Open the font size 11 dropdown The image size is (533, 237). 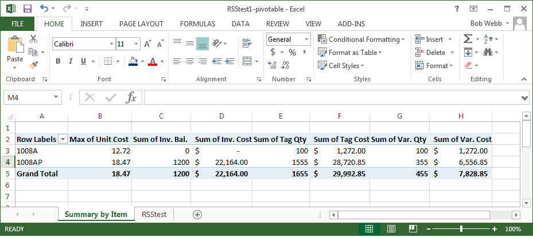(x=137, y=44)
